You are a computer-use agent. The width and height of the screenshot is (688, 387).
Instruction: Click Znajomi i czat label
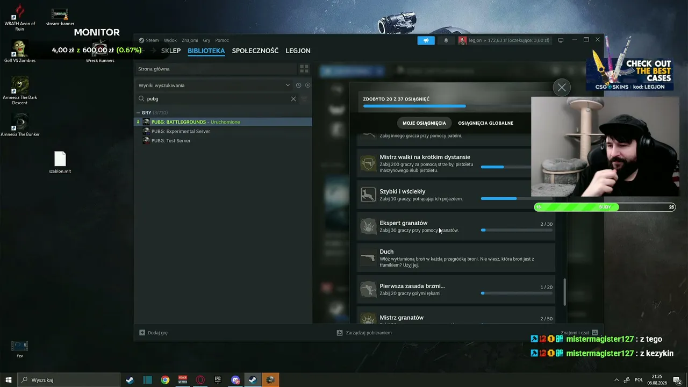pyautogui.click(x=575, y=333)
